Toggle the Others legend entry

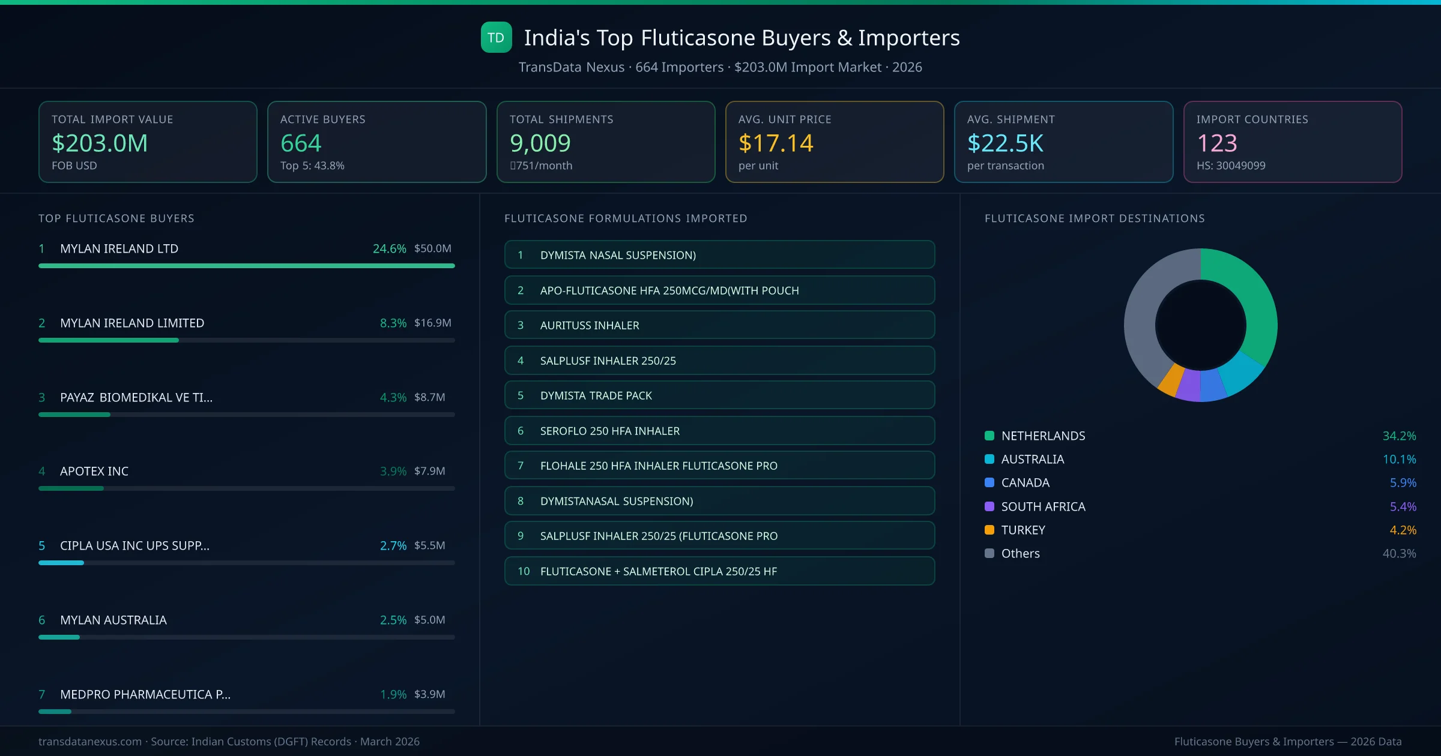pyautogui.click(x=1020, y=553)
